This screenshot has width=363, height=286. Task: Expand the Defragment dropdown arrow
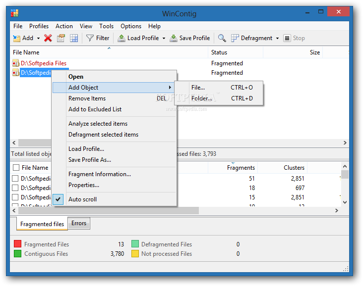[277, 39]
